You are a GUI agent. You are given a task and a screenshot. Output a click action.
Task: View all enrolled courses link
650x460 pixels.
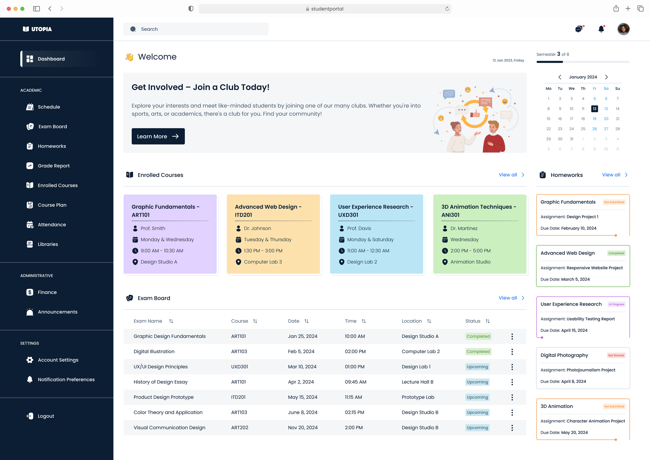pyautogui.click(x=512, y=175)
